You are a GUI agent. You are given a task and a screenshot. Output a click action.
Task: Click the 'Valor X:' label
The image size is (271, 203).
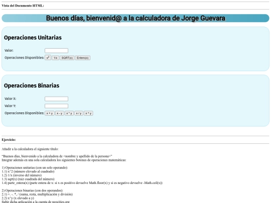10,99
